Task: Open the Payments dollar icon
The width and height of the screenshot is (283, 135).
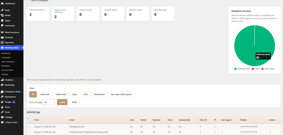Action: (2, 43)
